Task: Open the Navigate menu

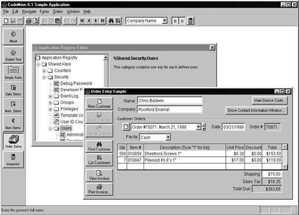Action: pos(29,12)
